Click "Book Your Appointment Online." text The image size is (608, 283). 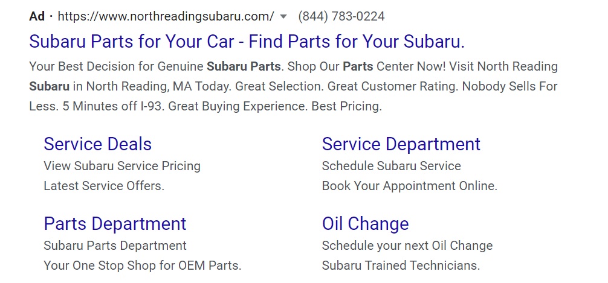click(409, 186)
